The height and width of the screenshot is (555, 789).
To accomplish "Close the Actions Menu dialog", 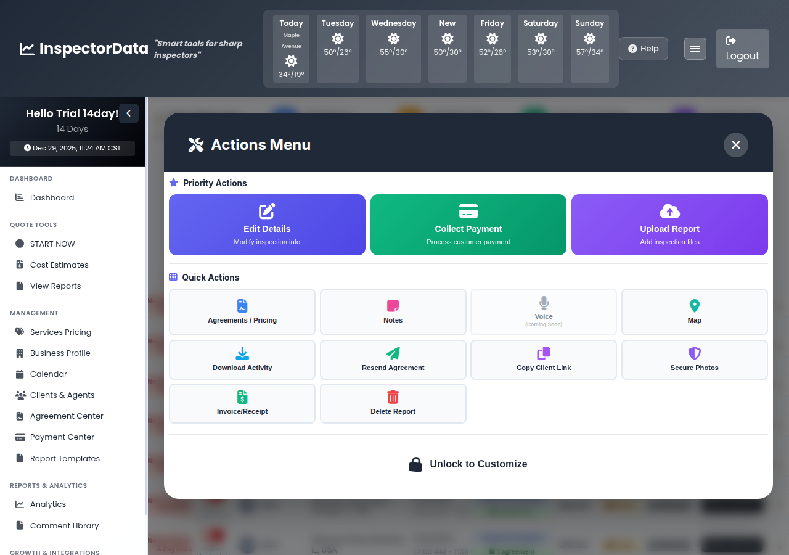I will [x=735, y=145].
